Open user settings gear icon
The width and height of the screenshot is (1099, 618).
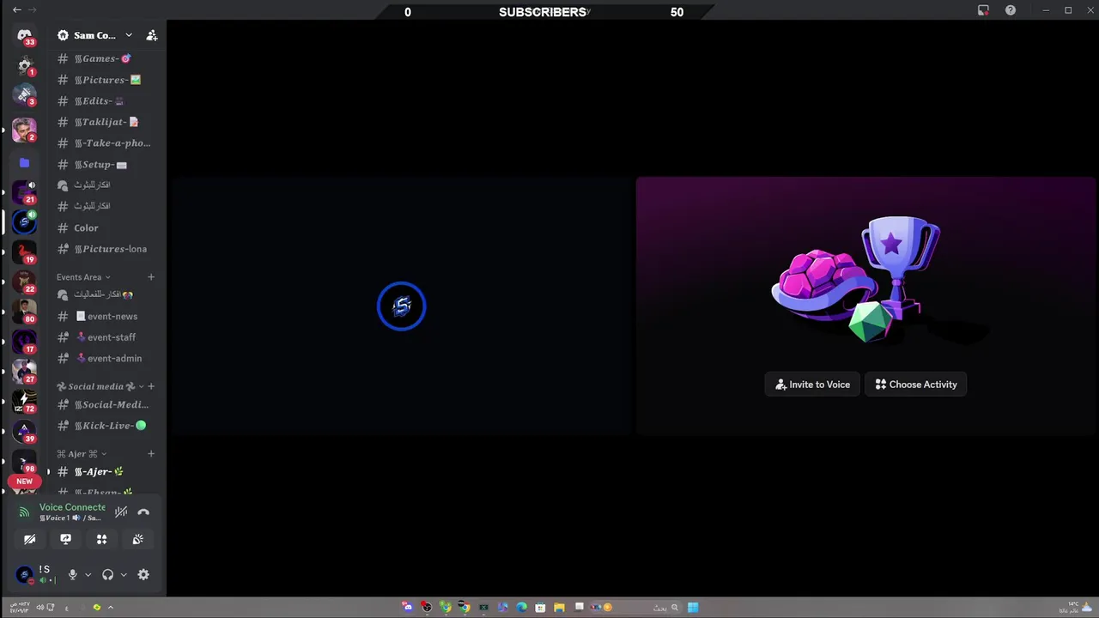143,575
